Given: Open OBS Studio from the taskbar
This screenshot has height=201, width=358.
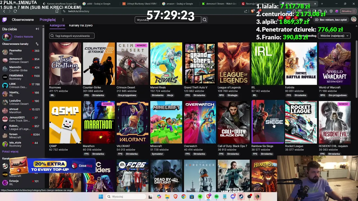Looking at the screenshot, I should [249, 197].
